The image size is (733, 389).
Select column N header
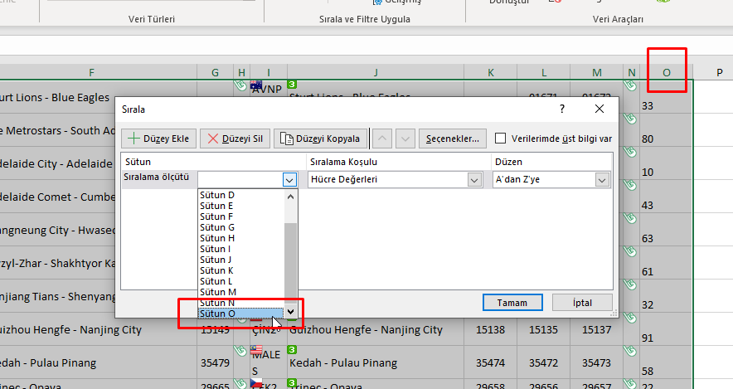[x=632, y=72]
